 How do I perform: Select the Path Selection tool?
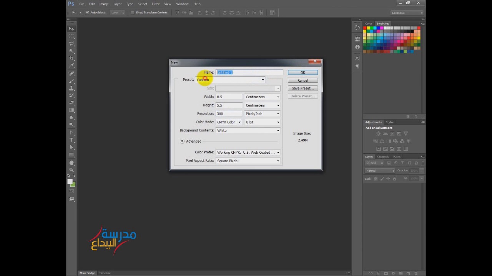pos(71,148)
